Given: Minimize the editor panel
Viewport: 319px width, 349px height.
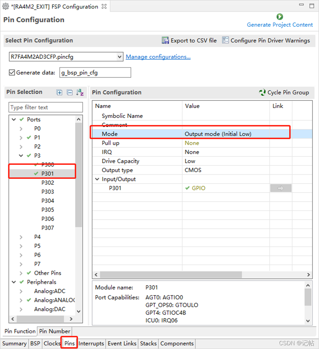Looking at the screenshot, I should [301, 5].
